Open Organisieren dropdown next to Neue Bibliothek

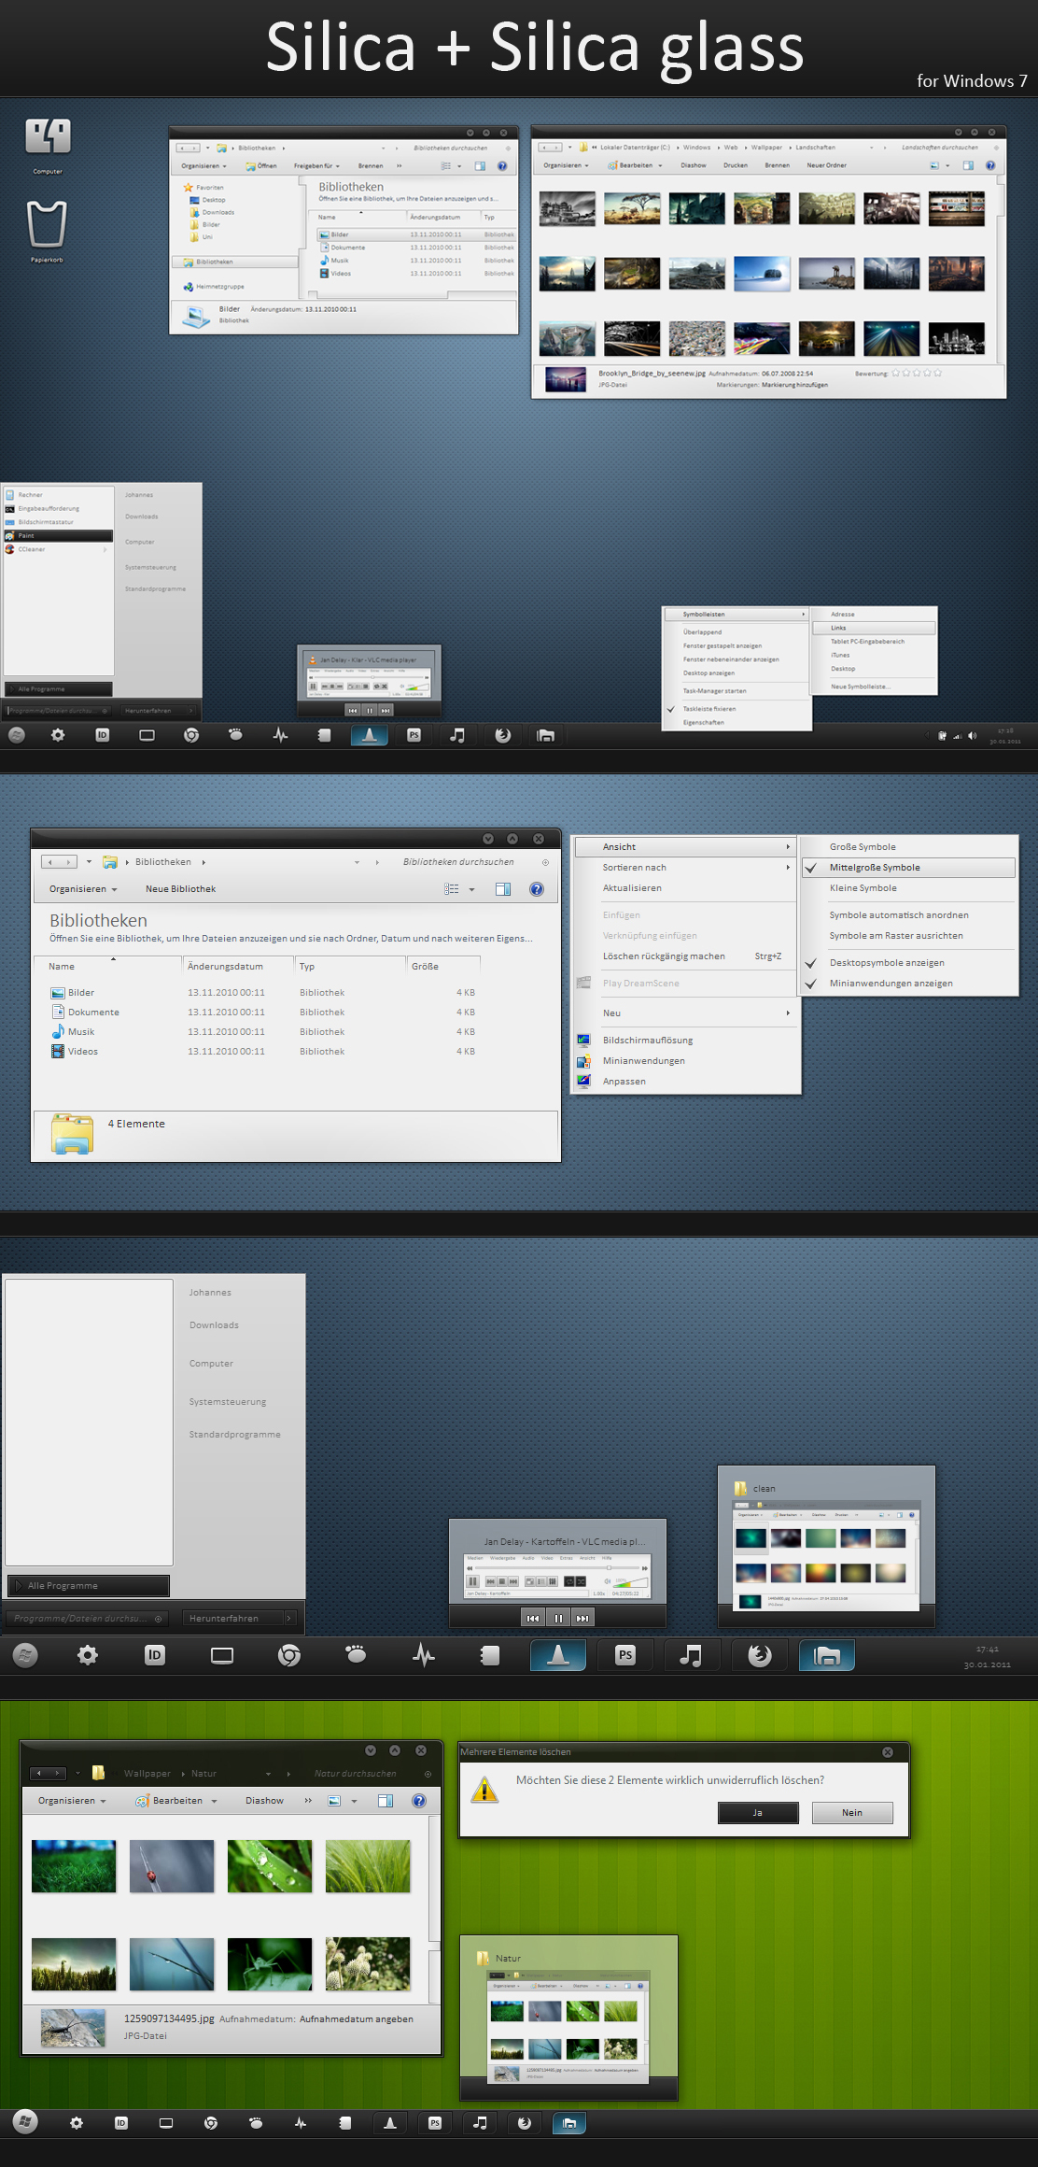pyautogui.click(x=83, y=889)
